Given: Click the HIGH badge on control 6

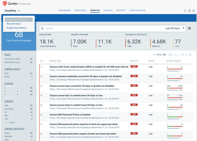Looking at the screenshot, I should (134, 114).
